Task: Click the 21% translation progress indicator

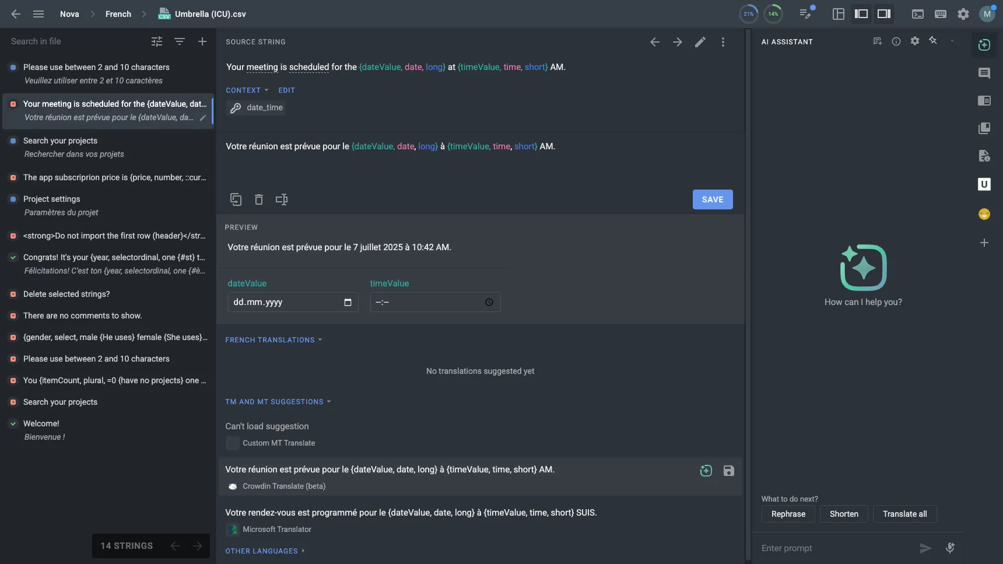Action: tap(748, 13)
